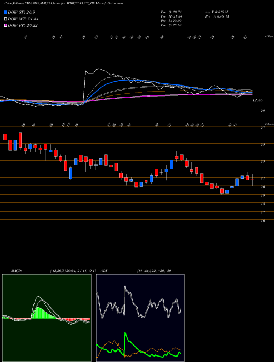The height and width of the screenshot is (362, 274).
Task: Click the first red candle at the chart start
Action: click(x=5, y=137)
